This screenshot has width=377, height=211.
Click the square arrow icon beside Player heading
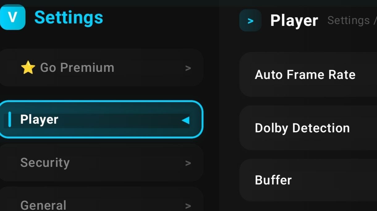(x=250, y=21)
